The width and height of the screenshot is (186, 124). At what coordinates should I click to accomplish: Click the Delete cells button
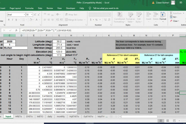tap(156, 17)
